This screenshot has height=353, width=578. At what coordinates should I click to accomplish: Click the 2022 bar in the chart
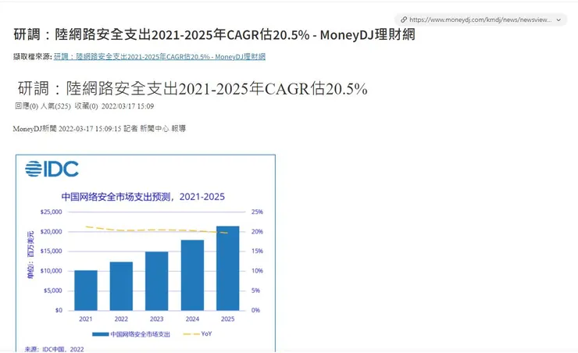[121, 286]
